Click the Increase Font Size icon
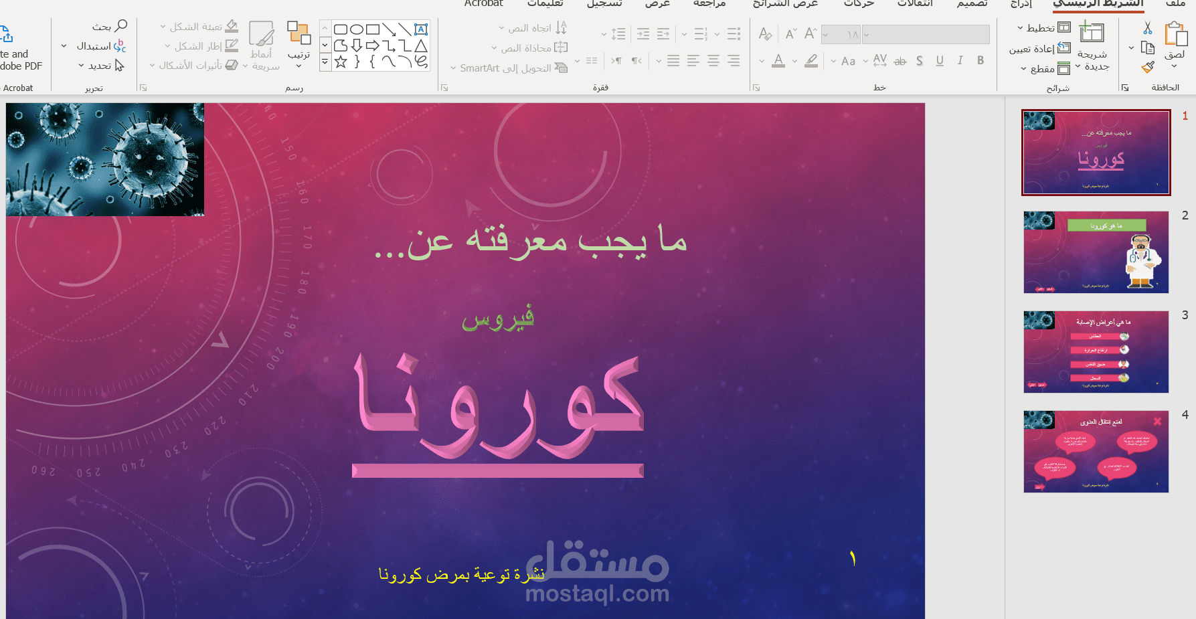Screen dimensions: 1196x619 click(x=810, y=33)
